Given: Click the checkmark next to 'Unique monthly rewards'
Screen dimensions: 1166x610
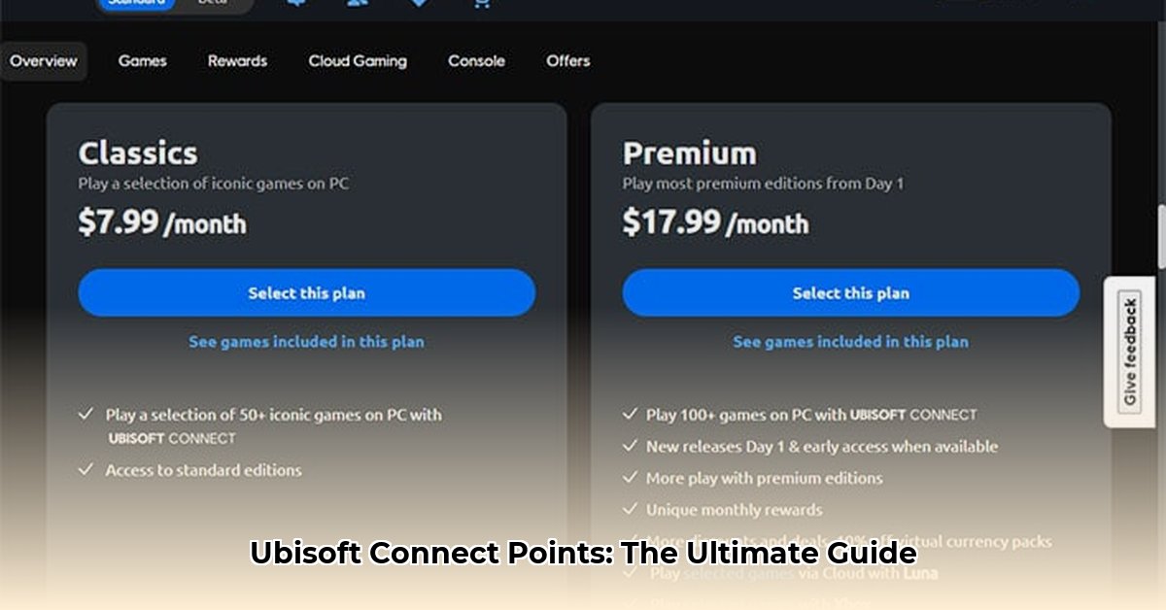Looking at the screenshot, I should 630,510.
